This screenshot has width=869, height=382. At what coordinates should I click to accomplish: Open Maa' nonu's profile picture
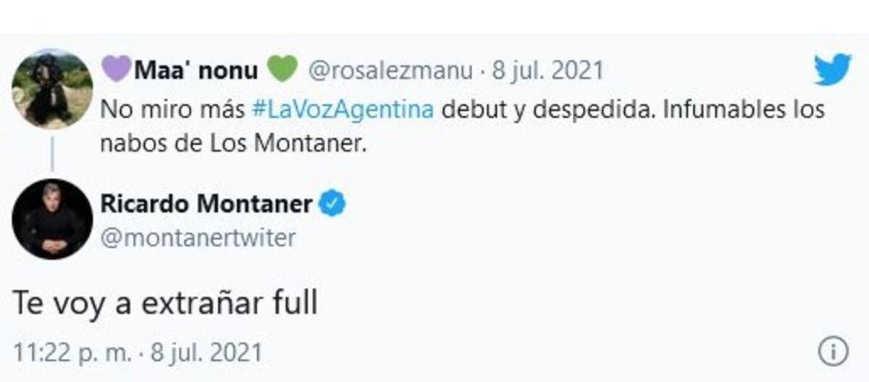pyautogui.click(x=52, y=88)
